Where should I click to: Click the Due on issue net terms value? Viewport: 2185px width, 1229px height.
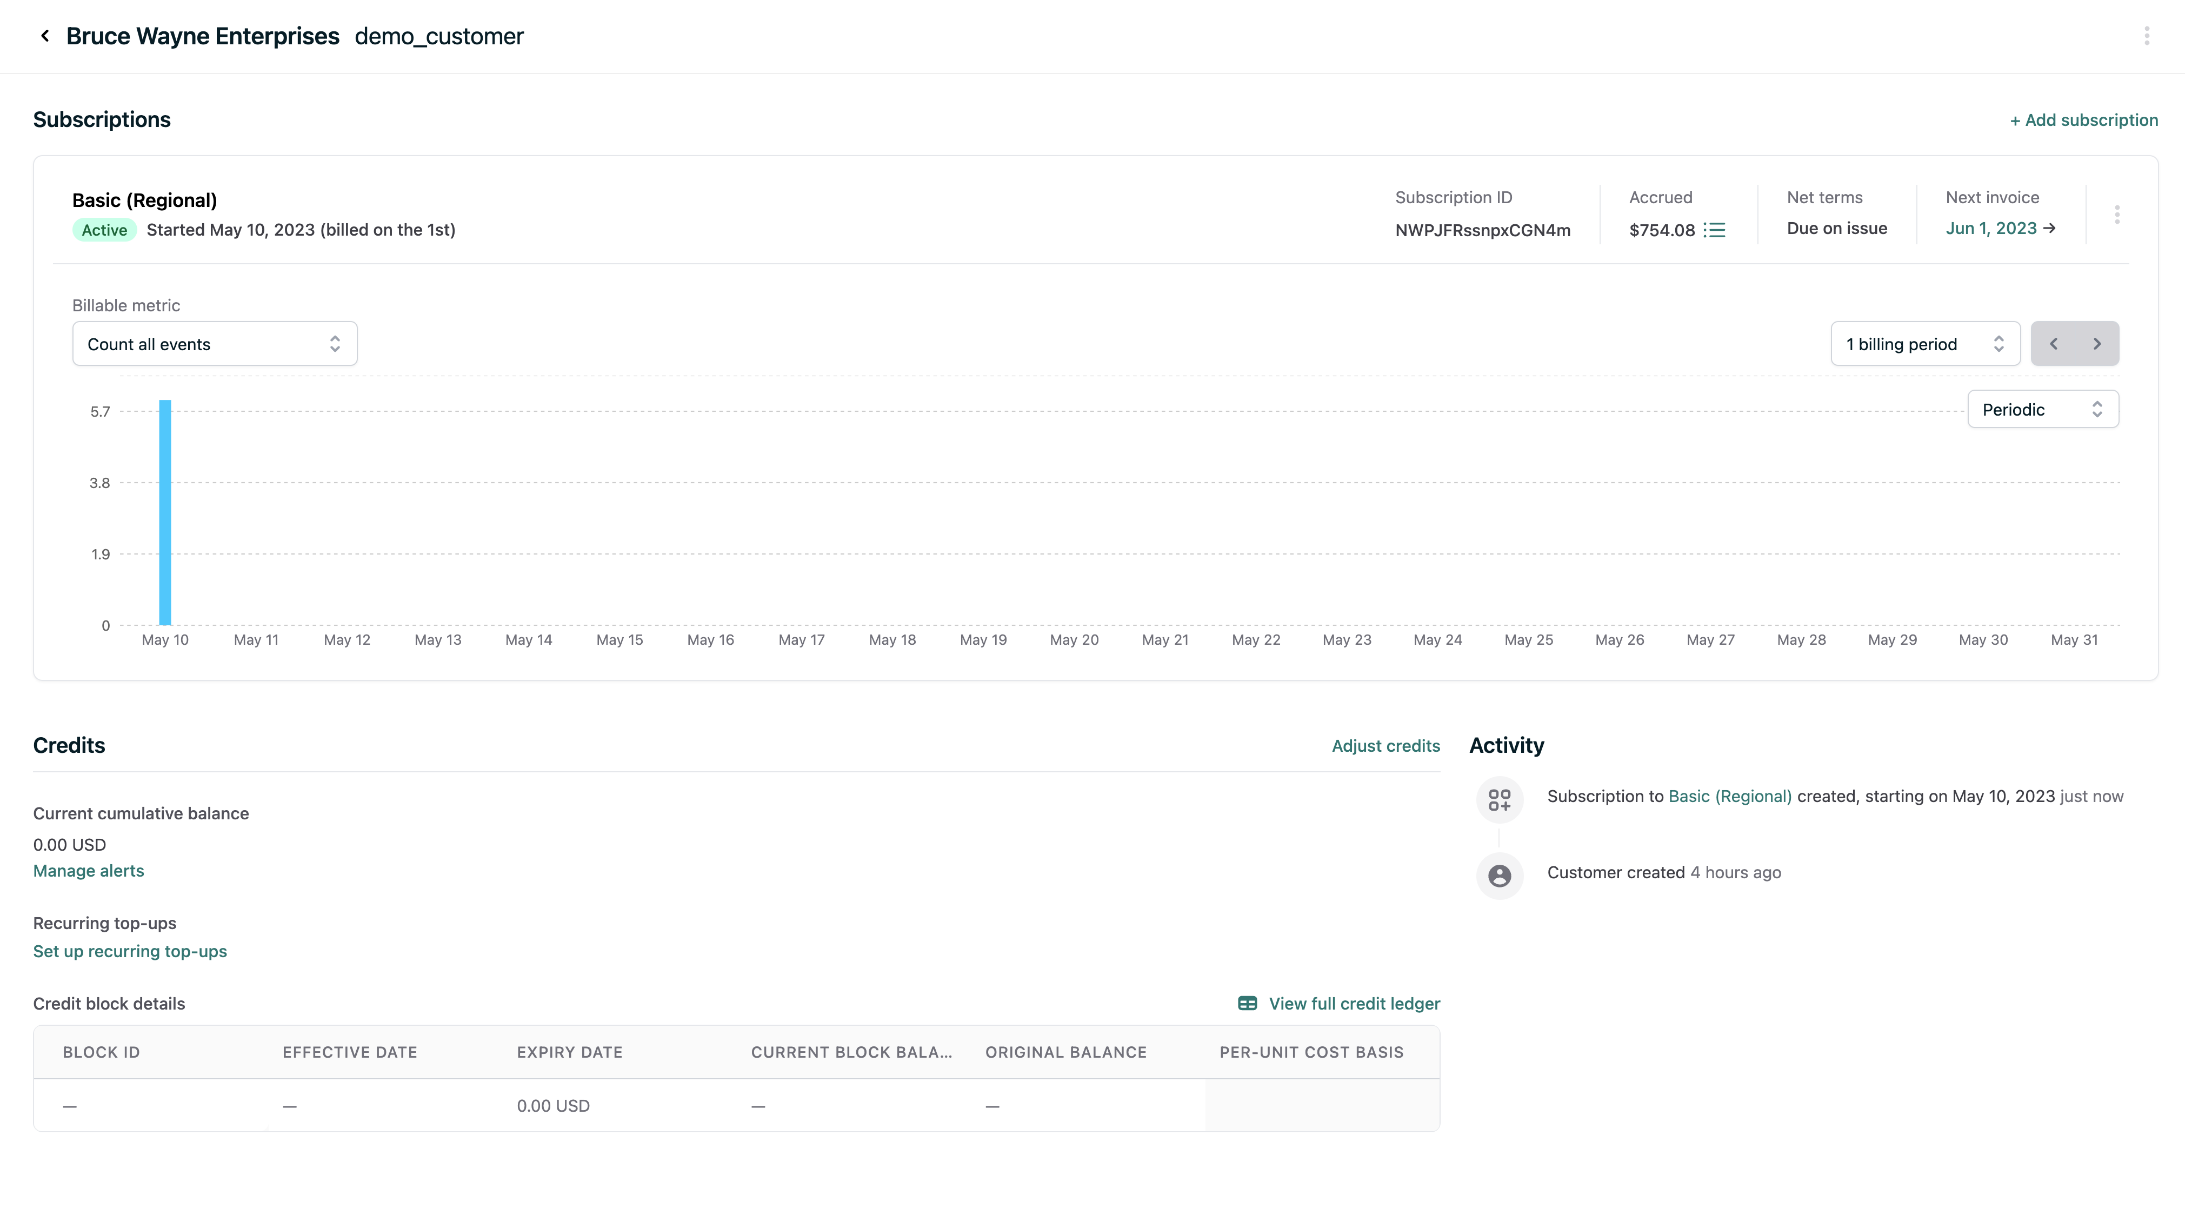point(1836,228)
